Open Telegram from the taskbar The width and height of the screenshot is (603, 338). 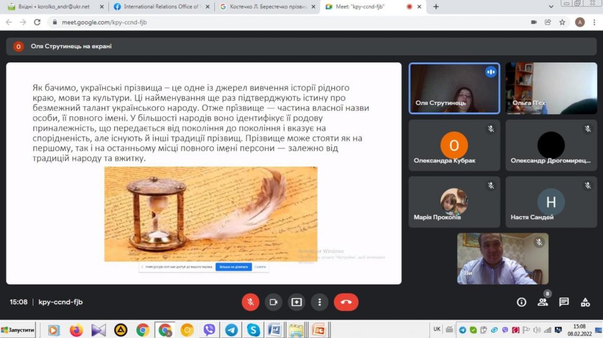[x=231, y=330]
